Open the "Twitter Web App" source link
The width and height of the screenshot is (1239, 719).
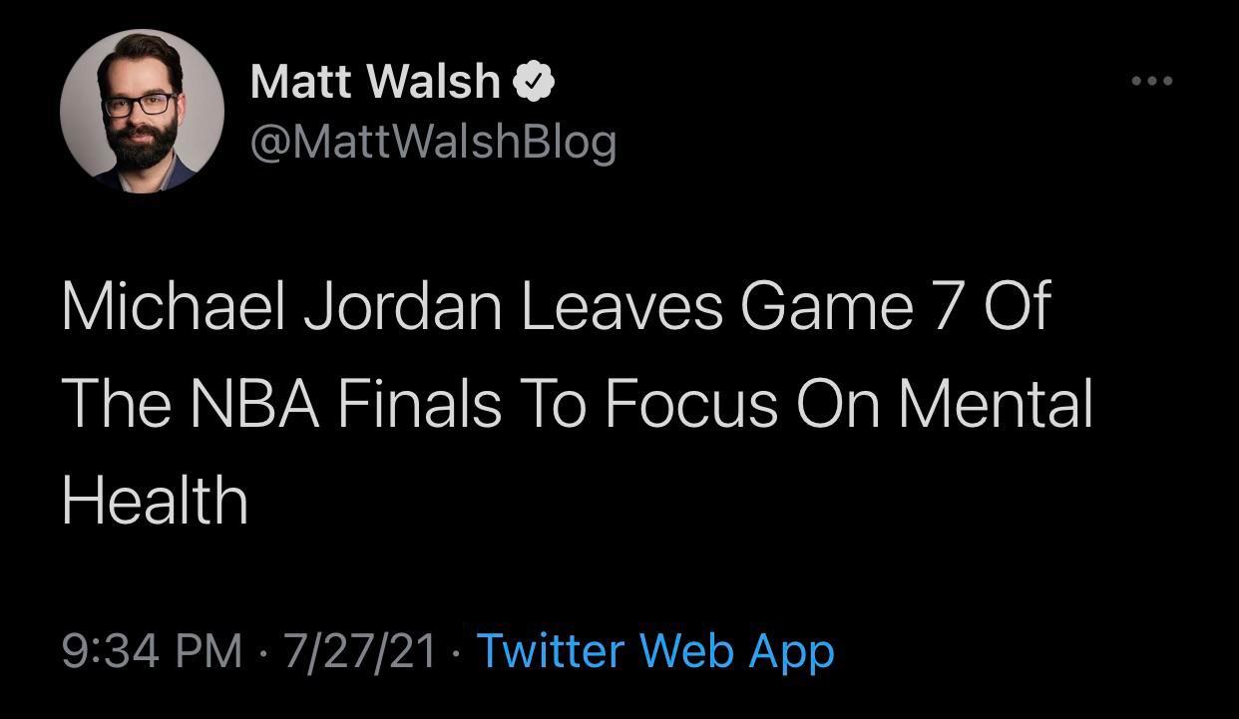655,651
